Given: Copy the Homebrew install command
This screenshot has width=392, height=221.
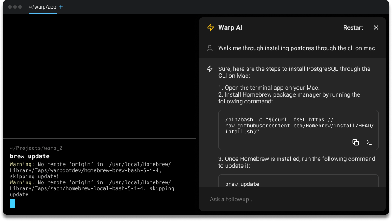Looking at the screenshot, I should pos(355,142).
